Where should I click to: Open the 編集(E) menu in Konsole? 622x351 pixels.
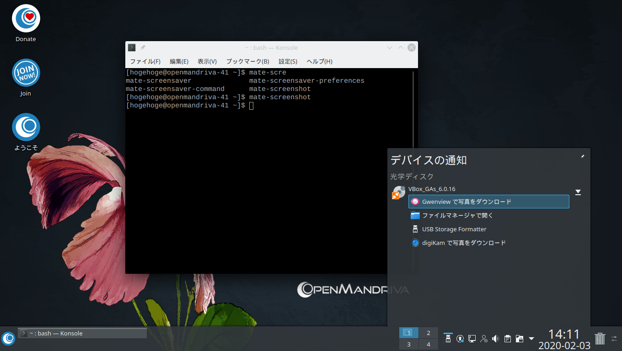click(179, 61)
